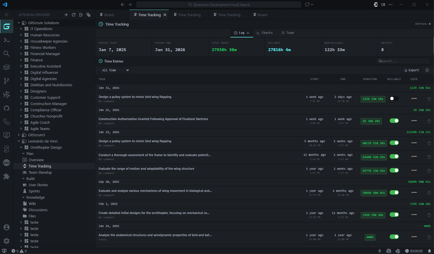Open the GitScrum activity bar icon

pyautogui.click(x=7, y=26)
